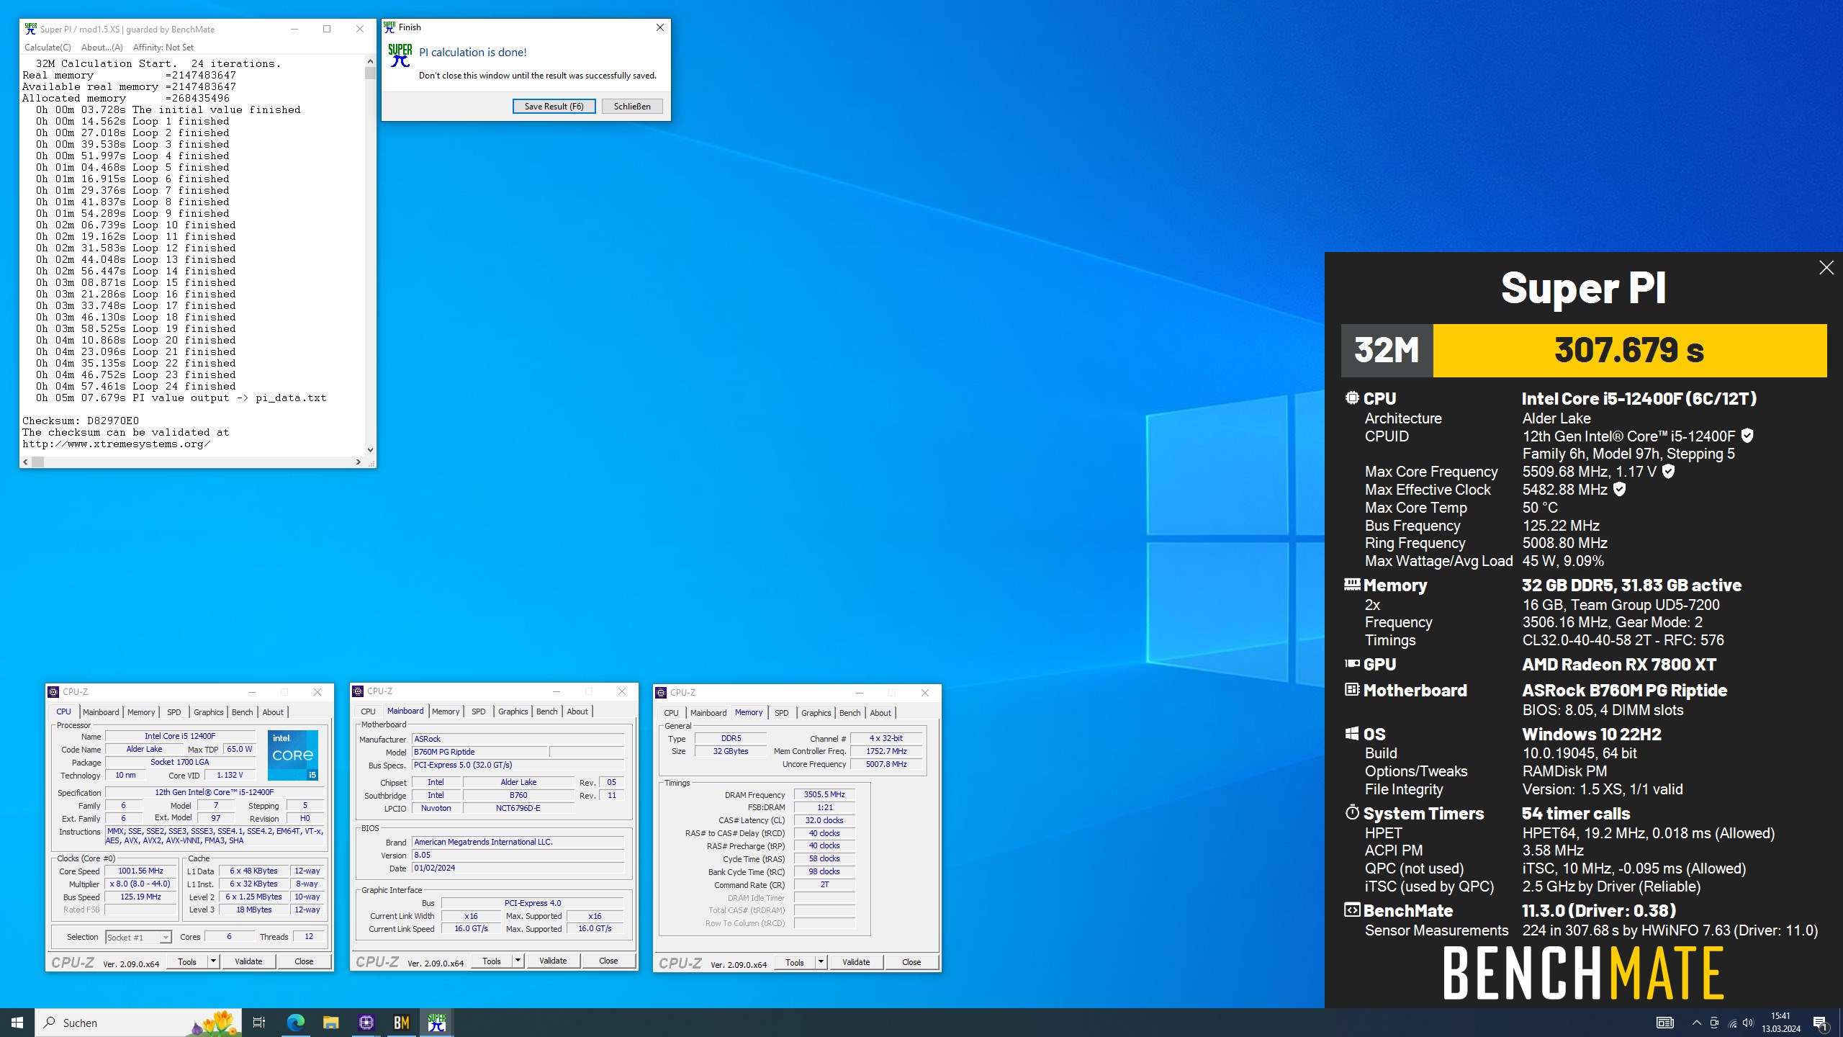Open Memory tab in Mainboard CPU-Z window
The width and height of the screenshot is (1843, 1037).
[446, 711]
